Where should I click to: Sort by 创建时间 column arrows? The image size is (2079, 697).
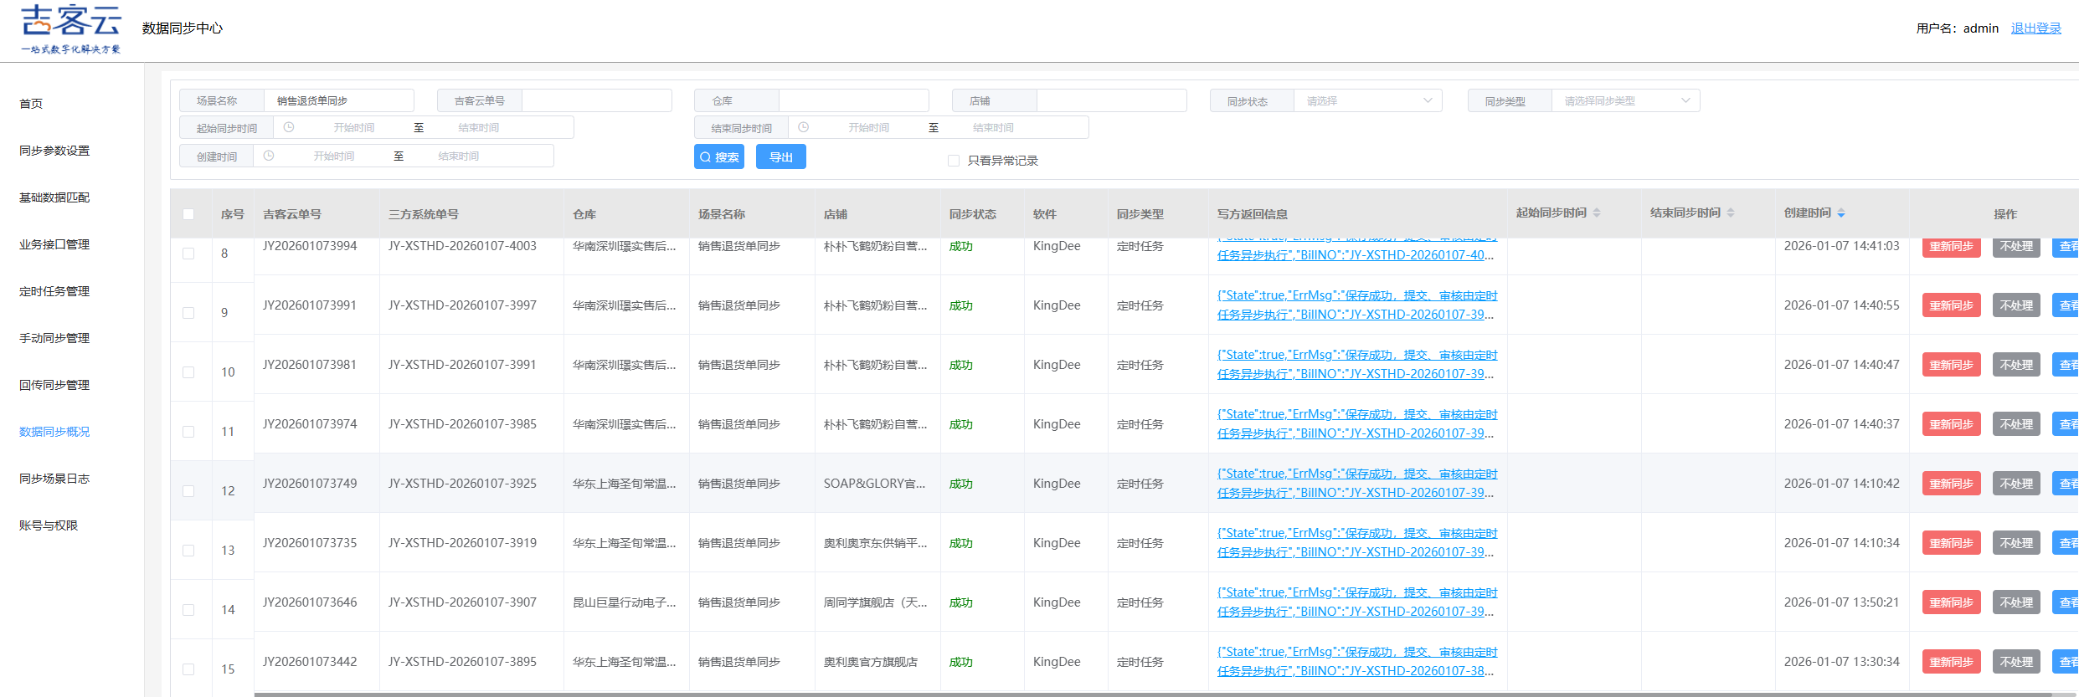pyautogui.click(x=1841, y=213)
